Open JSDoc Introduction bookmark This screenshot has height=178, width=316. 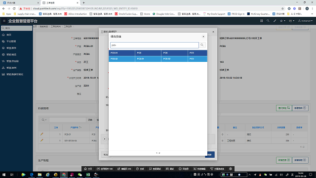coord(76,14)
